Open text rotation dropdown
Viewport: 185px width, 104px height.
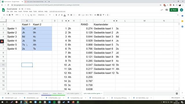click(91, 15)
